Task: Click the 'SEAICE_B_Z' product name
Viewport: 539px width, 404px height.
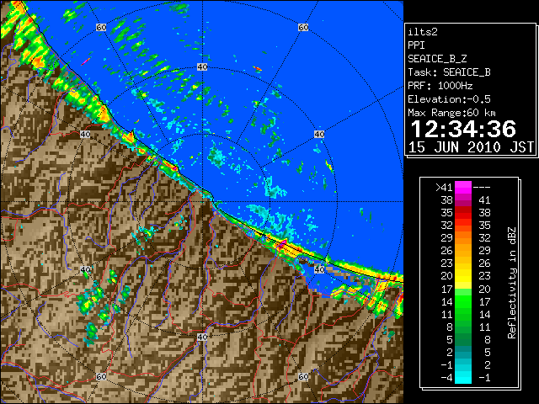Action: [x=437, y=59]
